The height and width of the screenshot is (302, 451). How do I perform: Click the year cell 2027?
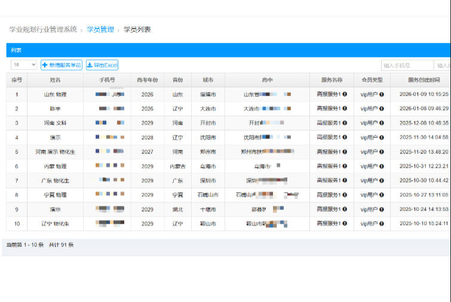pyautogui.click(x=148, y=152)
